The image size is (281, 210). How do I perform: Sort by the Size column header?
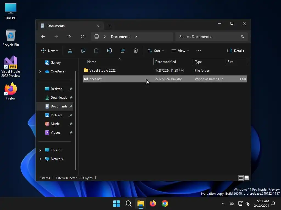pos(237,62)
